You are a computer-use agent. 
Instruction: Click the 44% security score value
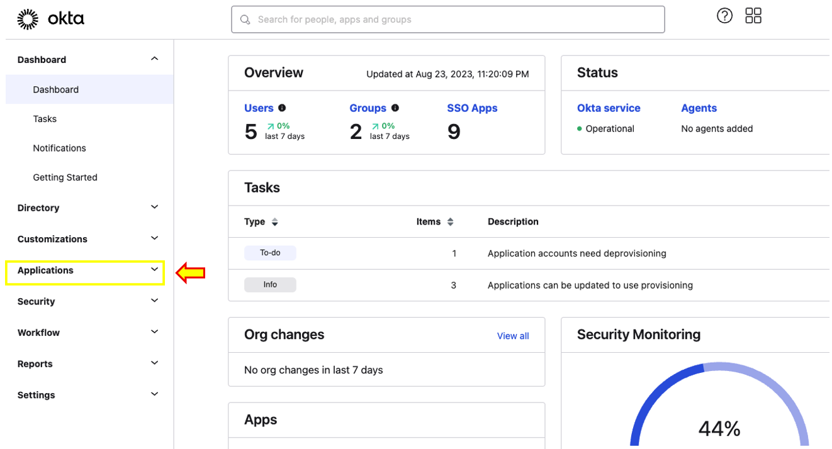(719, 429)
